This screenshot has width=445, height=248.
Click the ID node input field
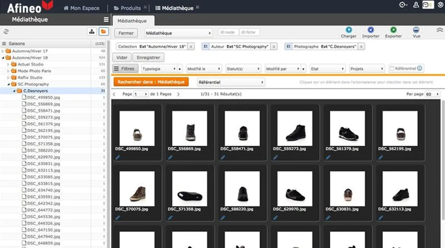(228, 32)
